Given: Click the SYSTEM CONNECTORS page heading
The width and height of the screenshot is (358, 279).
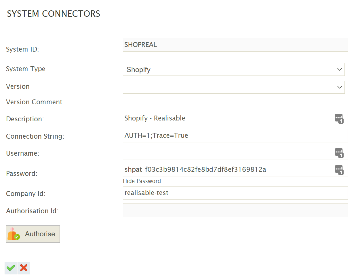Looking at the screenshot, I should pos(54,14).
